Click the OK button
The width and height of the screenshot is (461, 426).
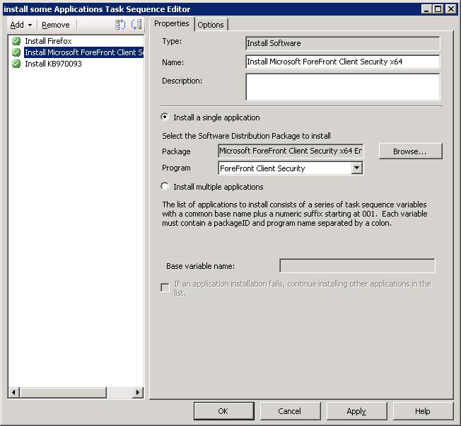223,411
